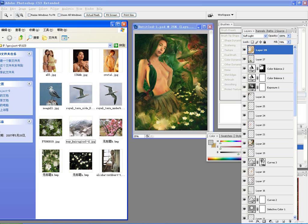
Task: Click the foreground color swatch in Color panel
Action: coord(211,142)
